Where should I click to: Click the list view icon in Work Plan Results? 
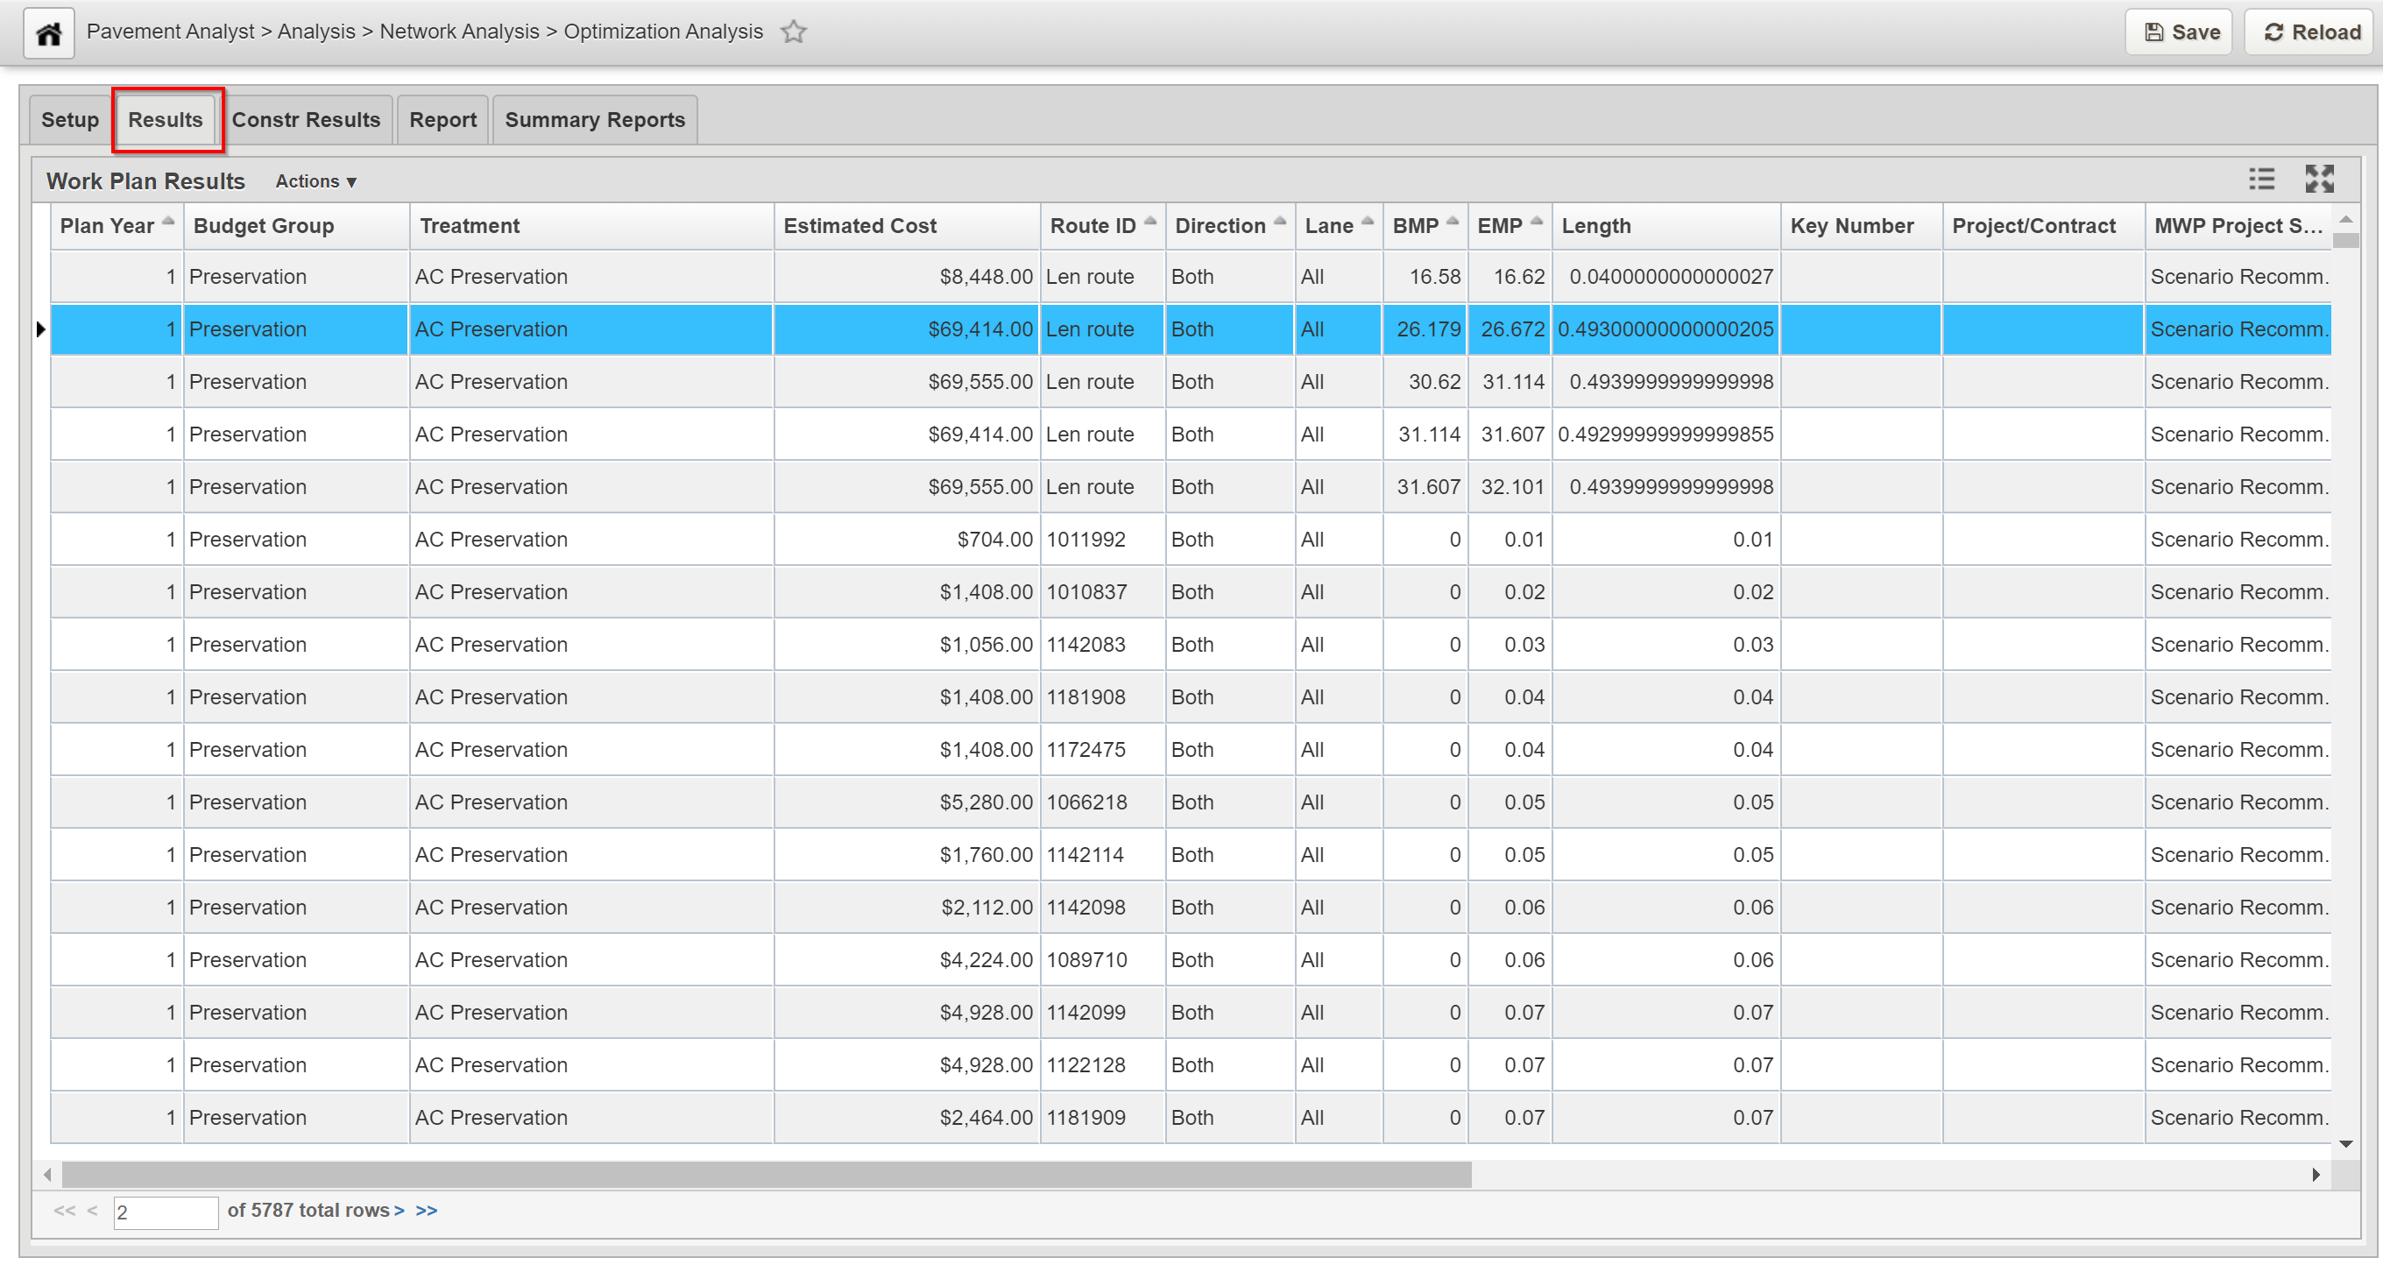(x=2261, y=180)
